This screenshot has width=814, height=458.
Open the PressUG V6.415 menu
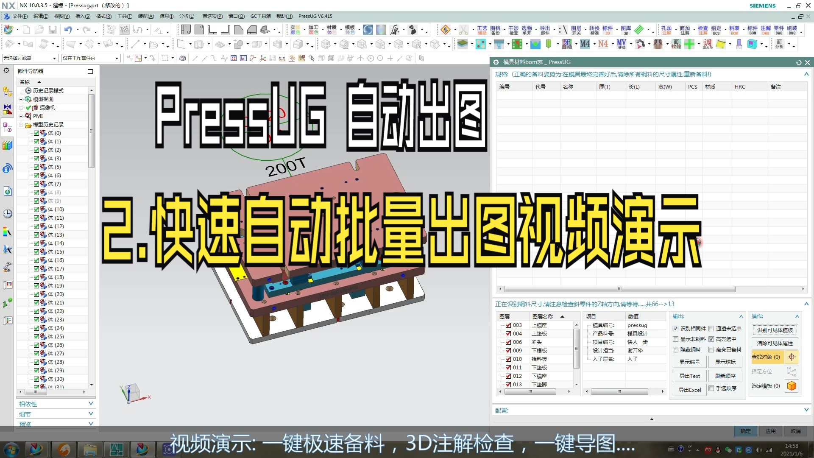point(315,16)
